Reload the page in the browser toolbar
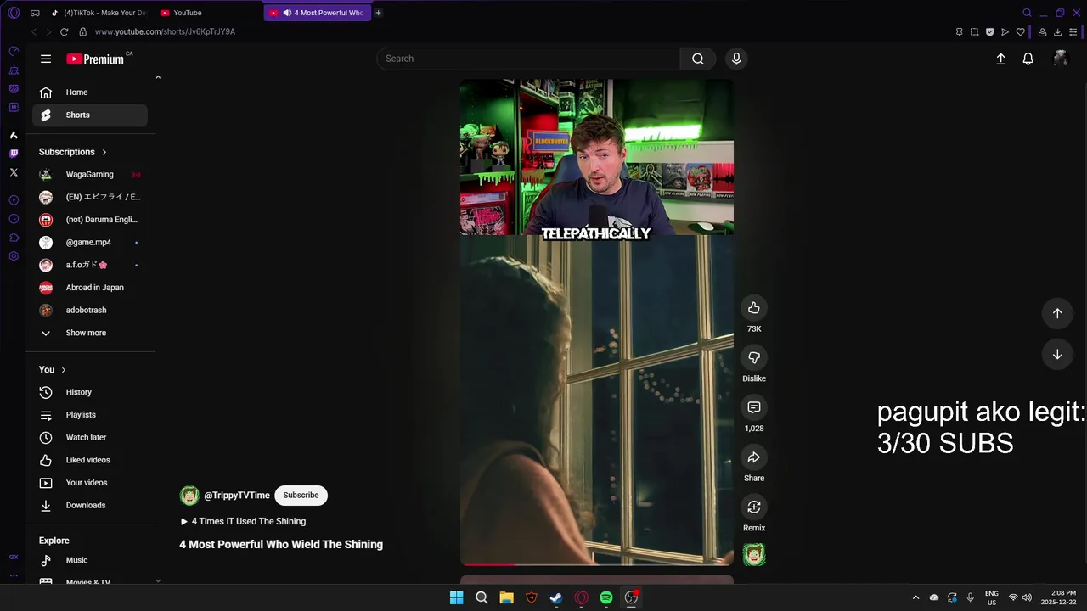The height and width of the screenshot is (611, 1087). coord(64,31)
